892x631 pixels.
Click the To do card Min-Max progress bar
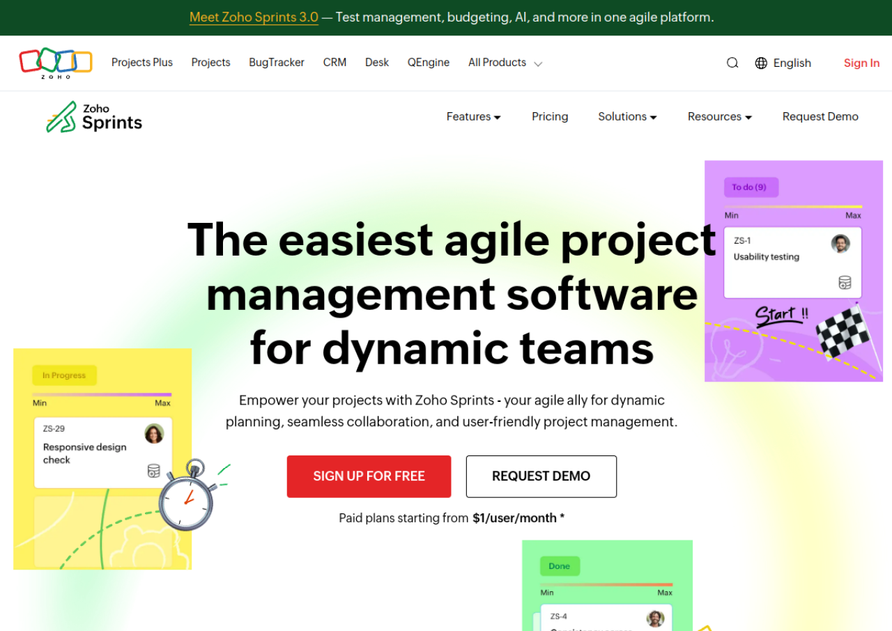click(793, 207)
